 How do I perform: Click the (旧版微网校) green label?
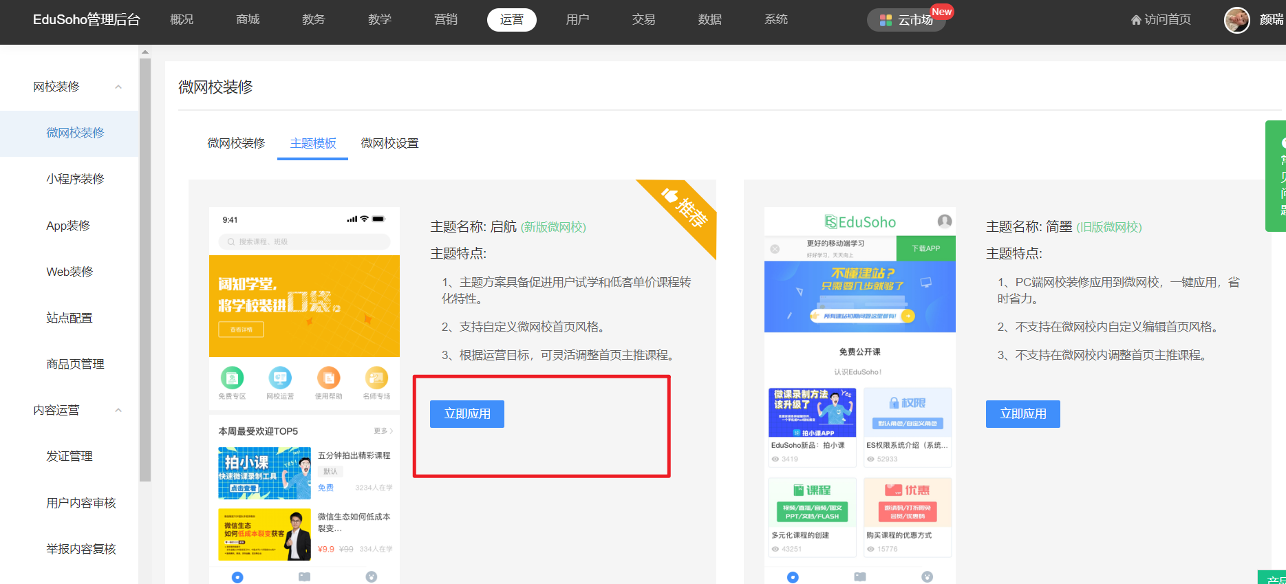click(x=1109, y=227)
